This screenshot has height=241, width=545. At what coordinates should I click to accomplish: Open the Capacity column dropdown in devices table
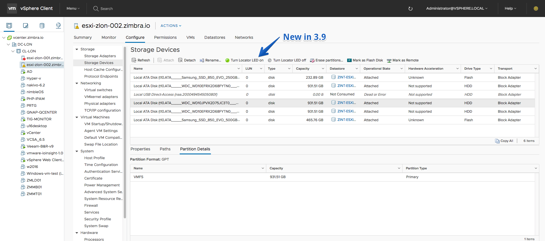[x=323, y=69]
